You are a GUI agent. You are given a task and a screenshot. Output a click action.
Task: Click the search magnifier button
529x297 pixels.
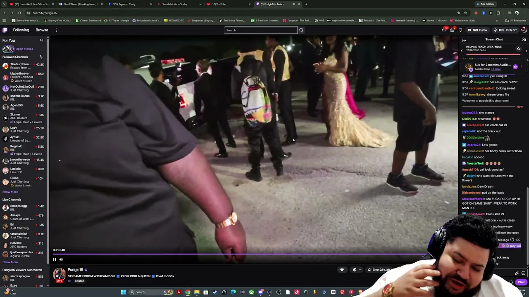[301, 30]
